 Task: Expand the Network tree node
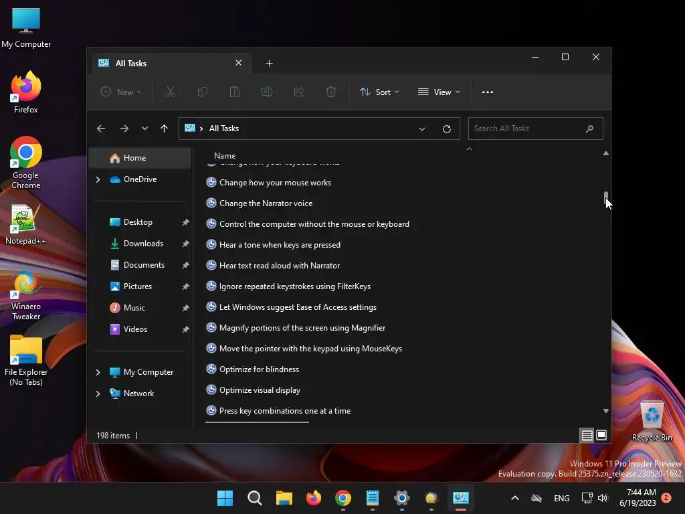98,394
